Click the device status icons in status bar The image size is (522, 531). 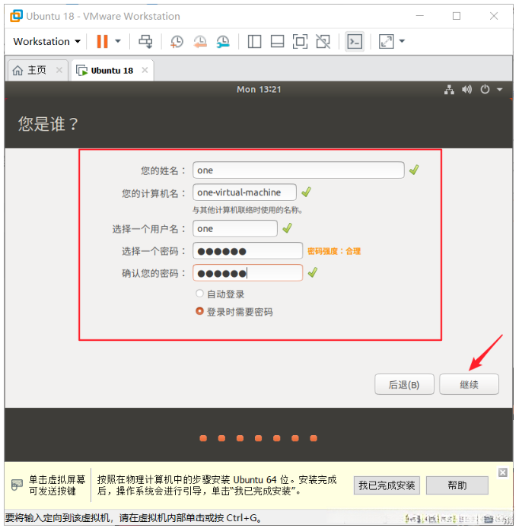[x=458, y=519]
